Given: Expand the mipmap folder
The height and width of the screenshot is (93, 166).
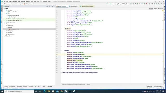Looking at the screenshot, I should click(x=6, y=31).
